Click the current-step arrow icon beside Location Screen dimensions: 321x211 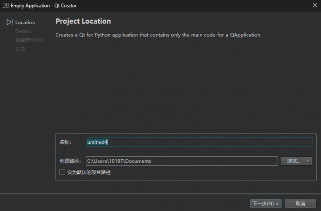[9, 22]
